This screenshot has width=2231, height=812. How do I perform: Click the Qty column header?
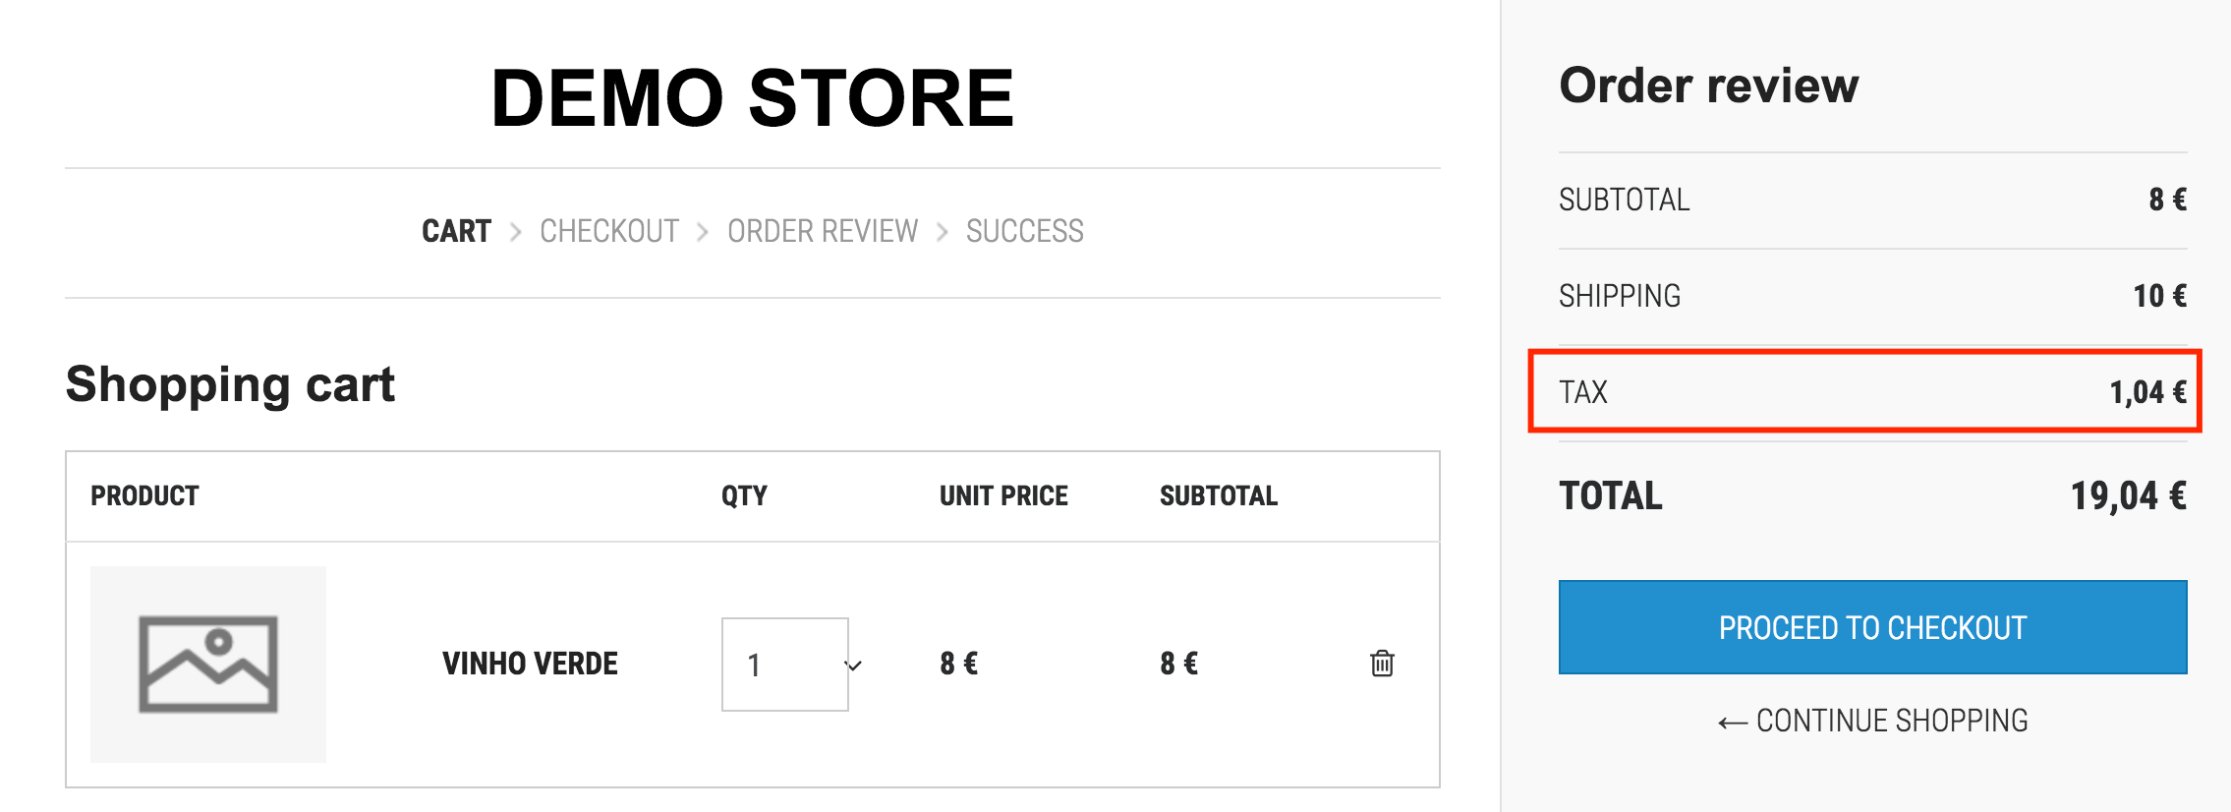tap(744, 495)
